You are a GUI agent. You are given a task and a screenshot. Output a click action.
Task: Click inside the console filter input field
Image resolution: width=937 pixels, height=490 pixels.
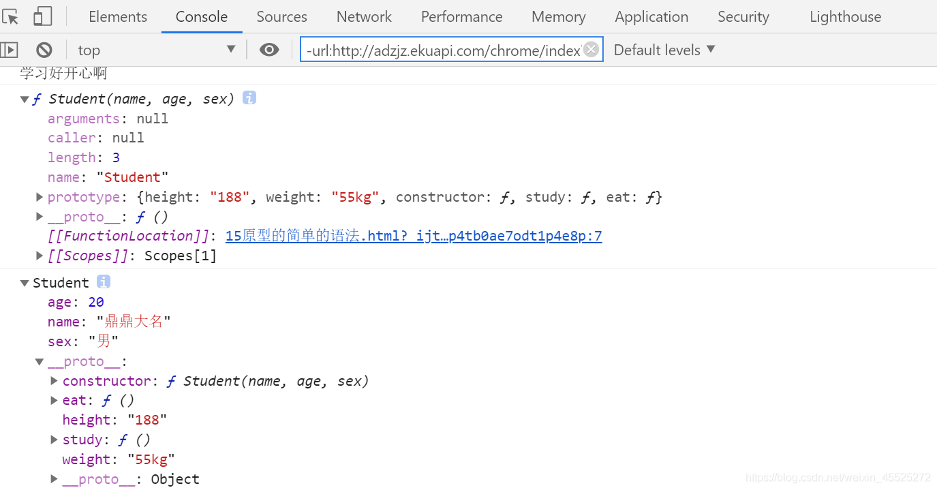[443, 48]
